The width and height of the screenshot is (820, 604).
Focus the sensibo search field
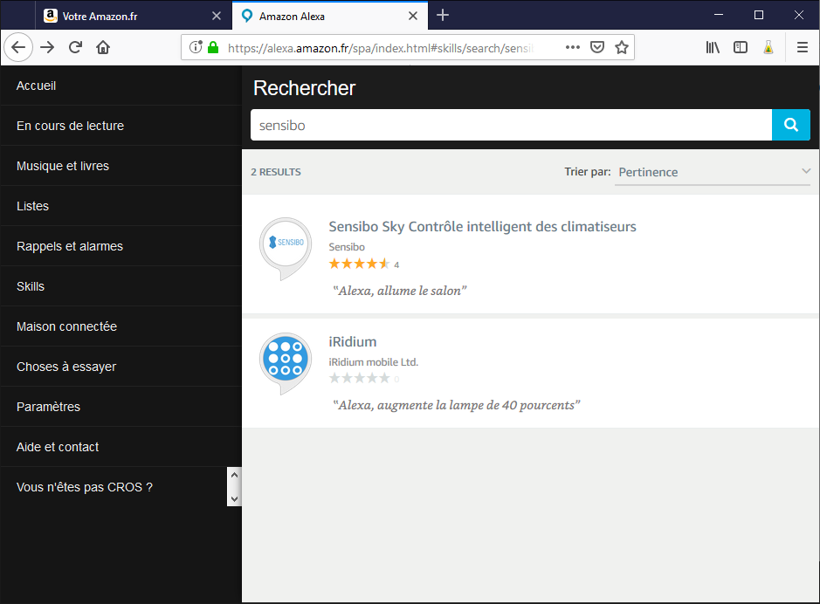pyautogui.click(x=511, y=125)
